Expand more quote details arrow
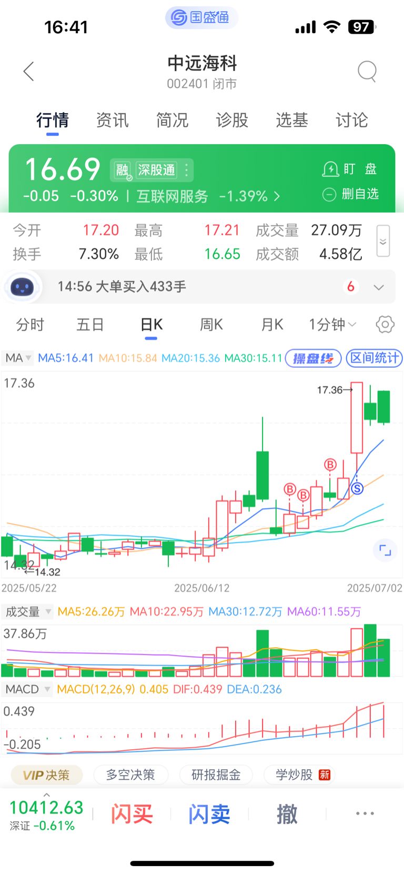Viewport: 404px width, 875px height. point(383,242)
